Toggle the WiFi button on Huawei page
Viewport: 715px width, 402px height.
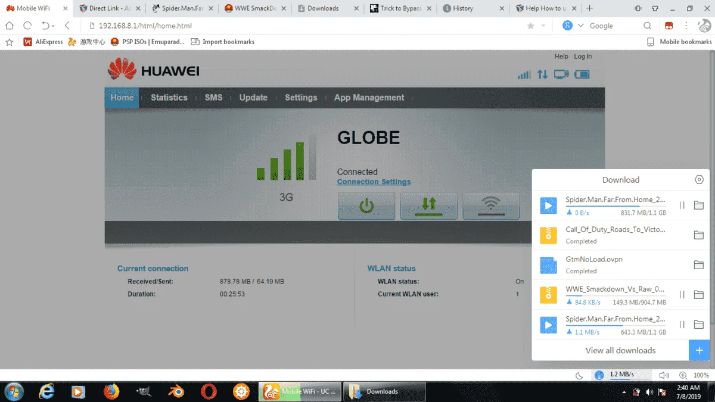[x=491, y=206]
